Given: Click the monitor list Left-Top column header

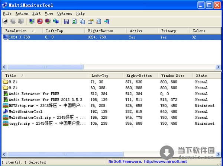Looking at the screenshot, I should click(64, 31).
